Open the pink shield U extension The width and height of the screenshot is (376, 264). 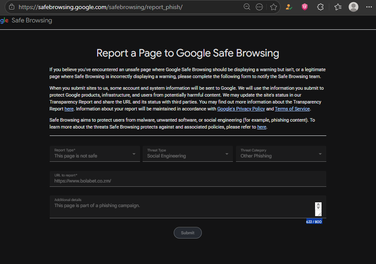point(305,7)
